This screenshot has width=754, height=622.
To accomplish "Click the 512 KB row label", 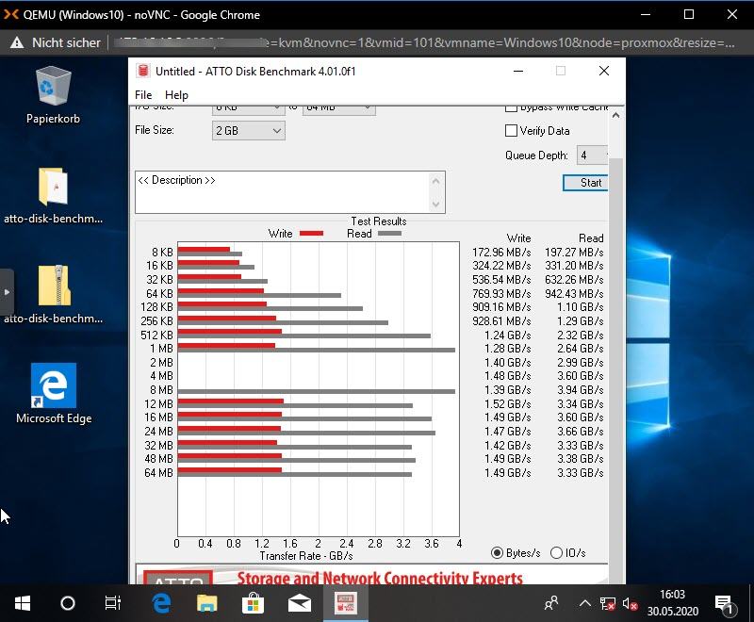I will coord(156,336).
